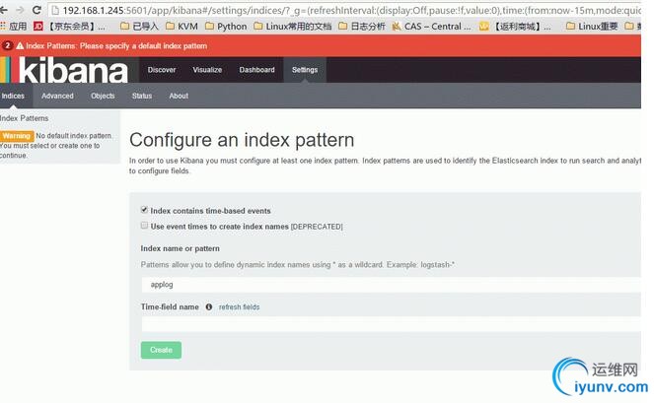Click the green Create button
This screenshot has height=403, width=654.
pos(161,350)
